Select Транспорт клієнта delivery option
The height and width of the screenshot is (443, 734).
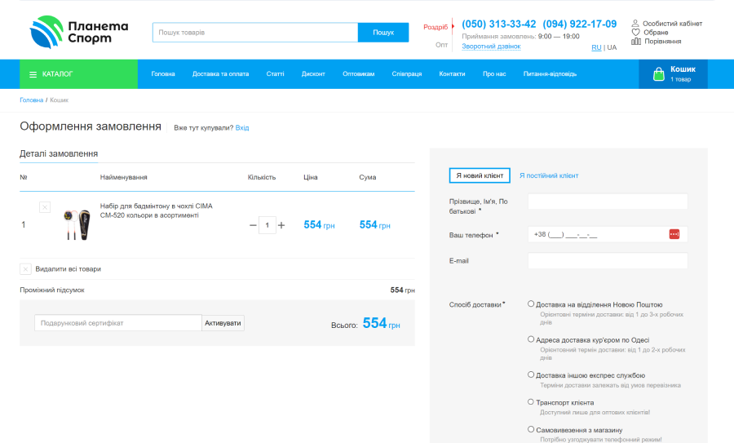(x=531, y=401)
